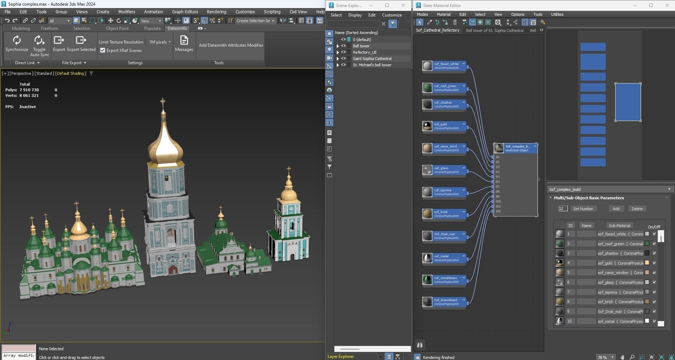675x360 pixels.
Task: Toggle On/Off checkbox for sof_roof_green
Action: 654,244
